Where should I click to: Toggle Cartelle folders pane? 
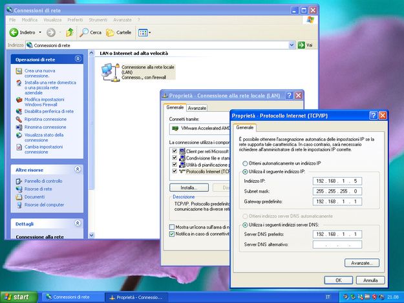tap(119, 32)
